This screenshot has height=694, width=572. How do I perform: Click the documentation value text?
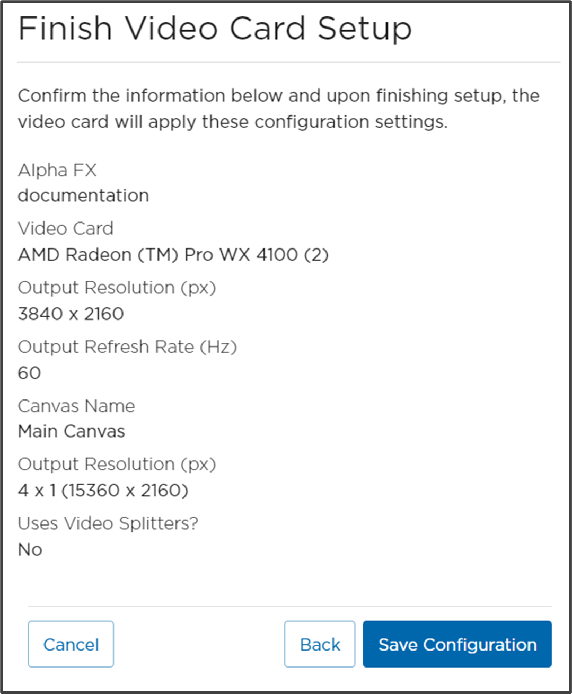pos(83,195)
